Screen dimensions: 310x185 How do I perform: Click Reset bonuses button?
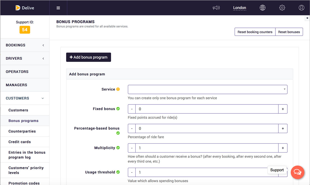click(x=289, y=32)
